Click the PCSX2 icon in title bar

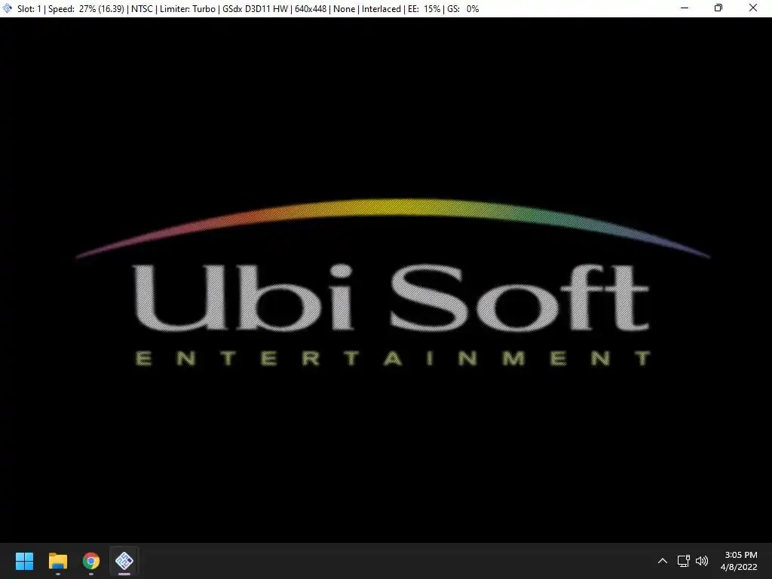(8, 8)
